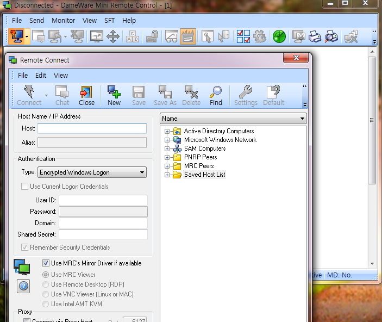Expand Saved Host List node
The image size is (382, 322).
(x=167, y=175)
